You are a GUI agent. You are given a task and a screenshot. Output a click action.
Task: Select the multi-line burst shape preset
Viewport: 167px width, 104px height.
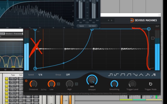pyautogui.click(x=154, y=75)
